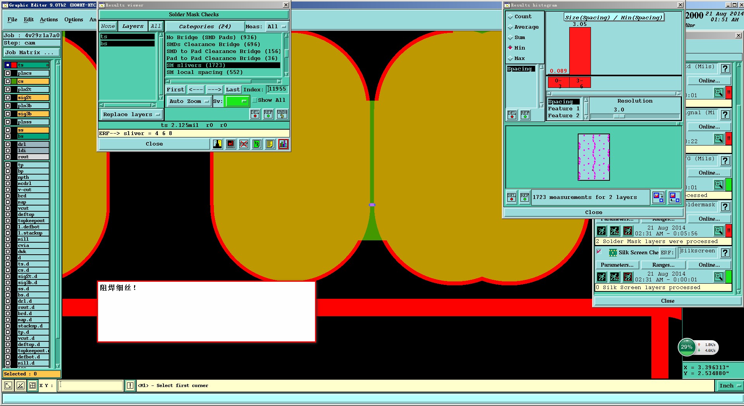
Task: Tick the Show All checkbox
Action: (255, 100)
